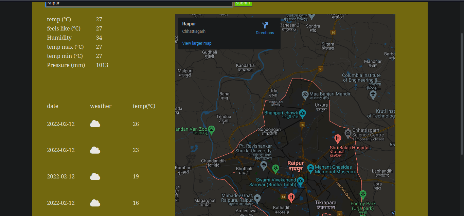The height and width of the screenshot is (216, 464).
Task: Select the Bhanpuri chowk camera pin
Action: [x=302, y=114]
